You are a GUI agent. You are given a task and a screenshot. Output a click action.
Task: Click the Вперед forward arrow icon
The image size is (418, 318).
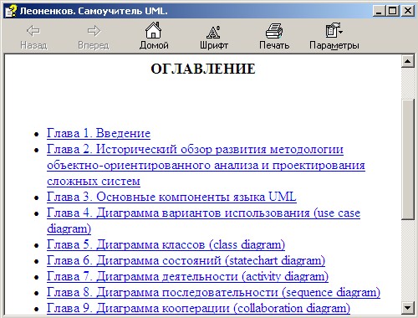pos(94,31)
